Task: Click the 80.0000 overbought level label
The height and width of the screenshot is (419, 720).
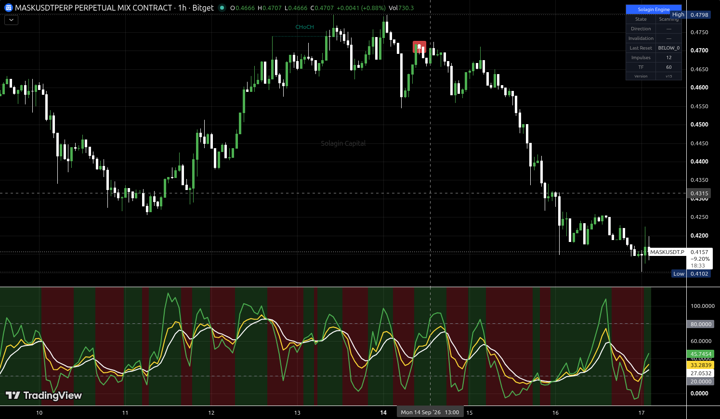Action: pos(701,324)
